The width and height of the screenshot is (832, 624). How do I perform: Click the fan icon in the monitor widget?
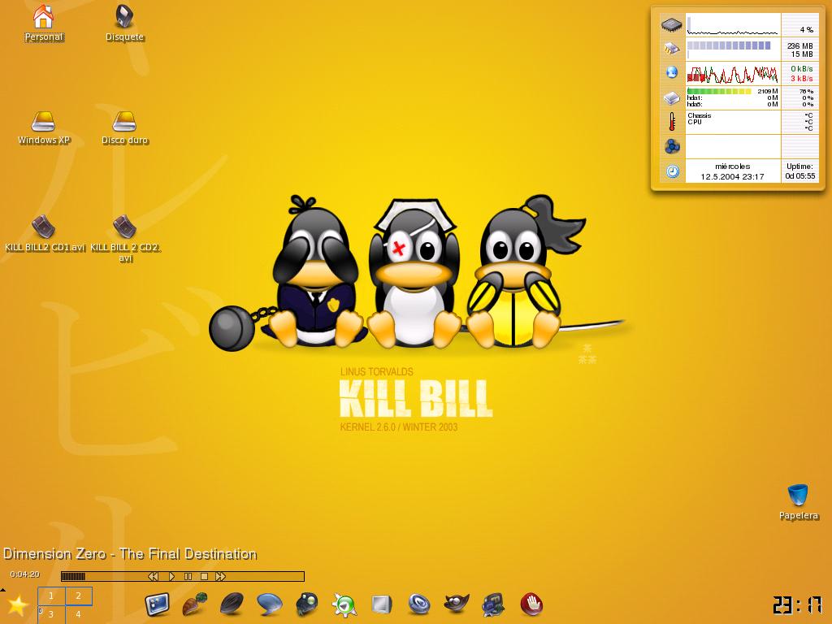[x=672, y=146]
